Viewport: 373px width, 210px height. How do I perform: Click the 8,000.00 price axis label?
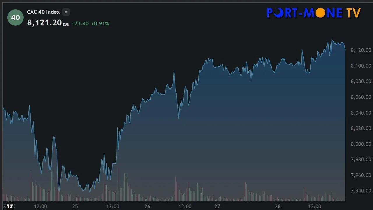pos(361,144)
